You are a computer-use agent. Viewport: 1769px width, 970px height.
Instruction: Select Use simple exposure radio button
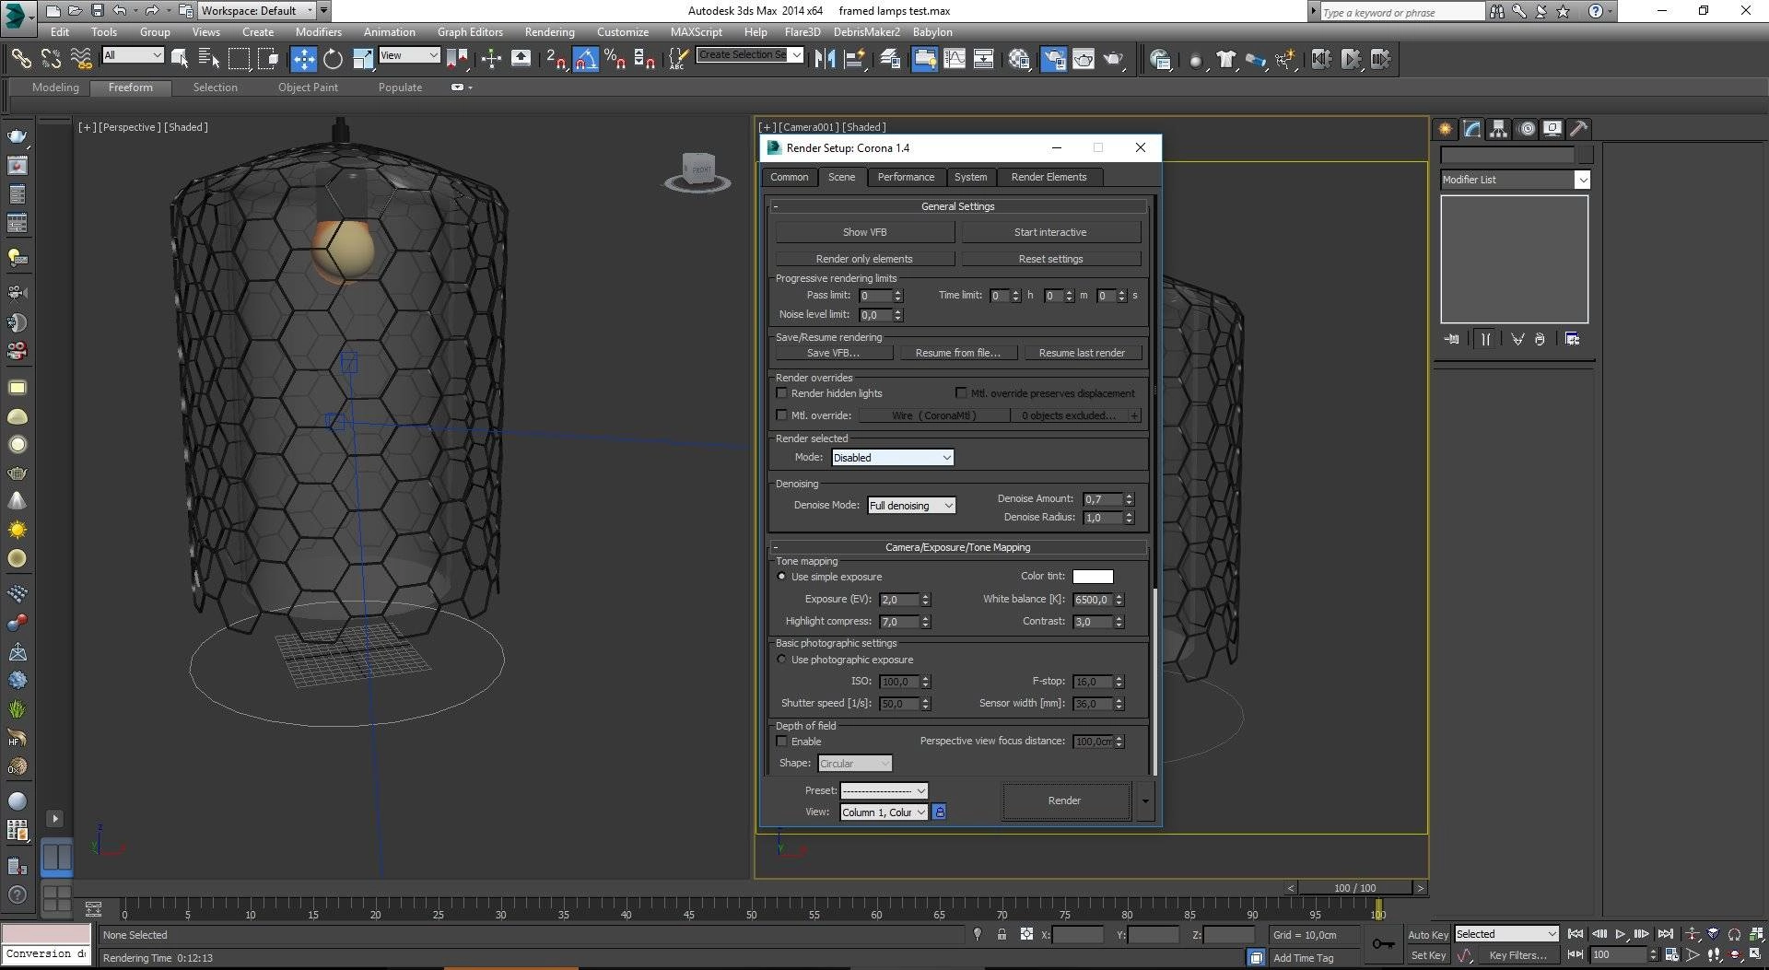(781, 577)
